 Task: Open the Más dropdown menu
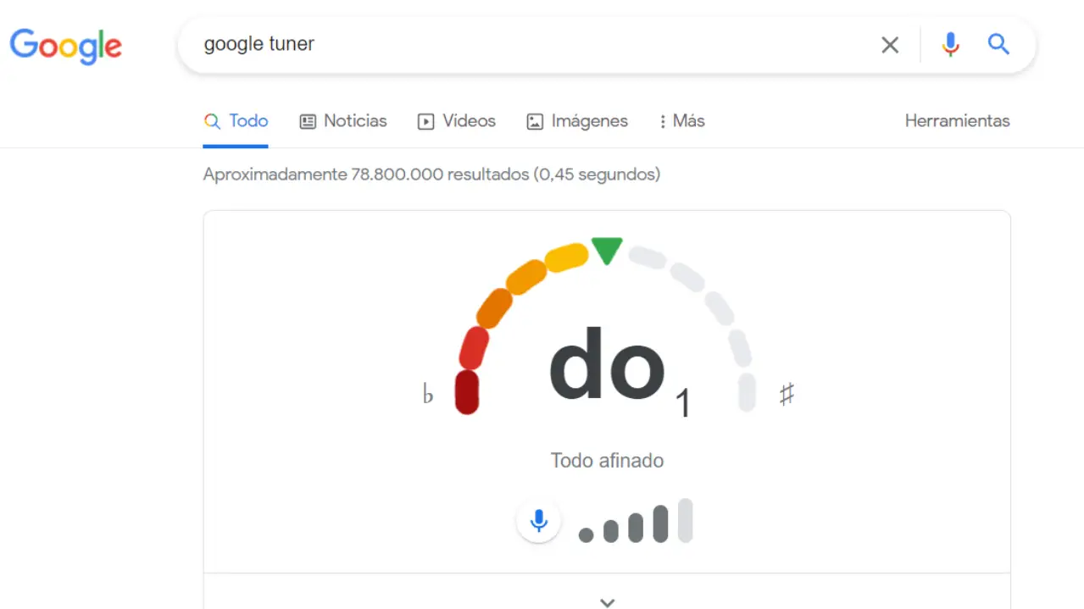(681, 121)
